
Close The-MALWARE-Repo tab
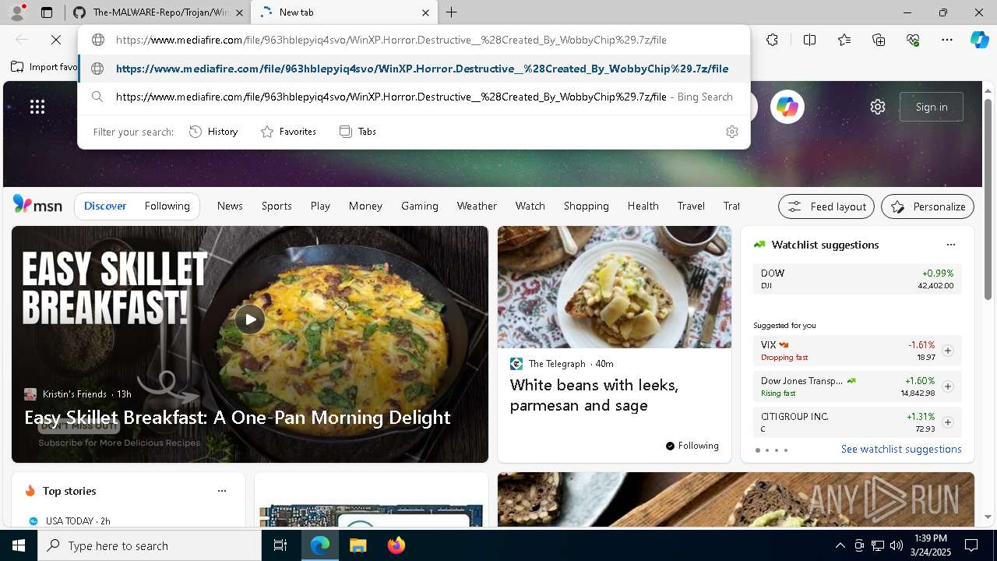(239, 12)
